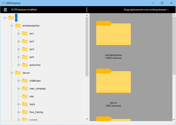Select the decors label in tree
Image resolution: width=176 pixels, height=125 pixels.
point(26,73)
